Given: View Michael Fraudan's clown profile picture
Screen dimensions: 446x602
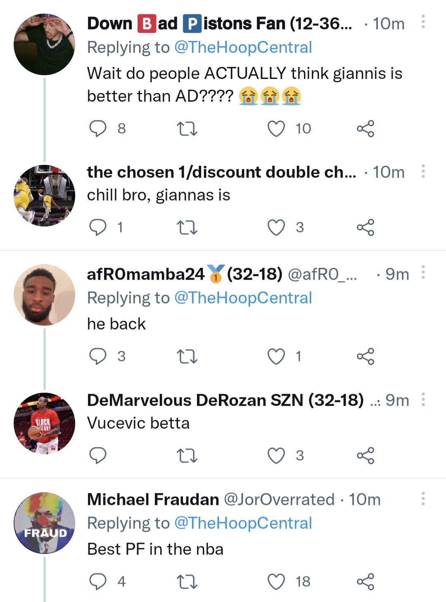Looking at the screenshot, I should click(45, 523).
